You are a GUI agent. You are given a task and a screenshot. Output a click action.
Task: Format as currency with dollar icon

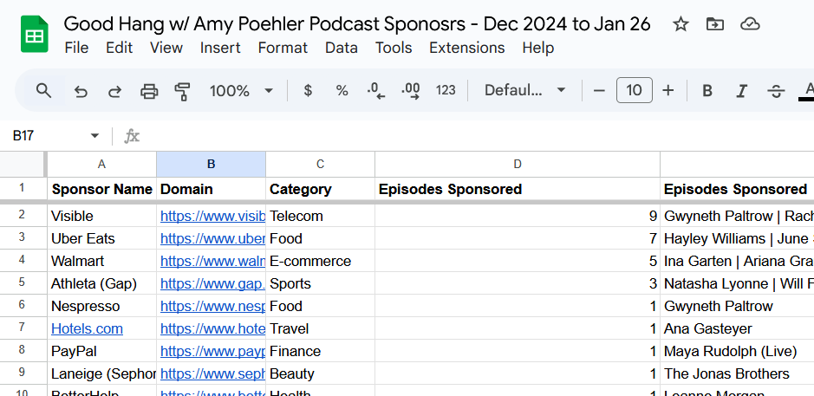(x=308, y=90)
